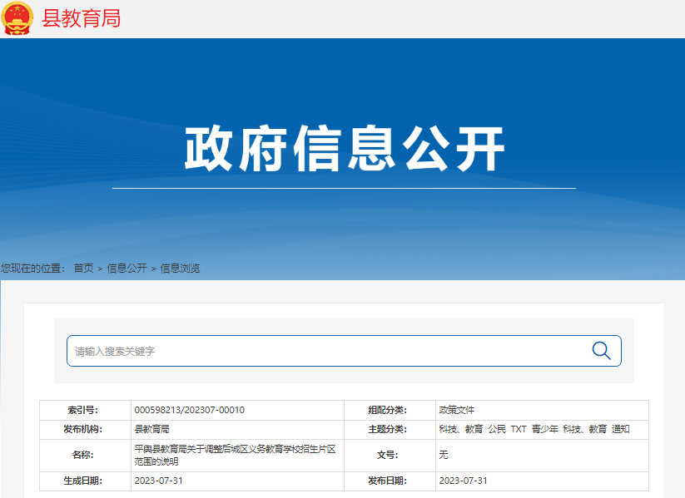Click the 主题分类 label cell

coord(387,430)
